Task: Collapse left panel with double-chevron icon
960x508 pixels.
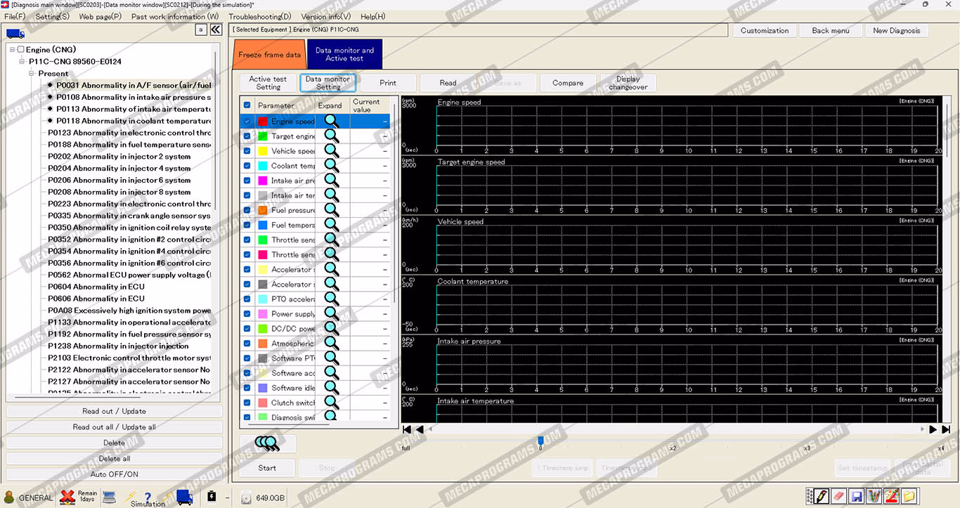Action: click(216, 30)
